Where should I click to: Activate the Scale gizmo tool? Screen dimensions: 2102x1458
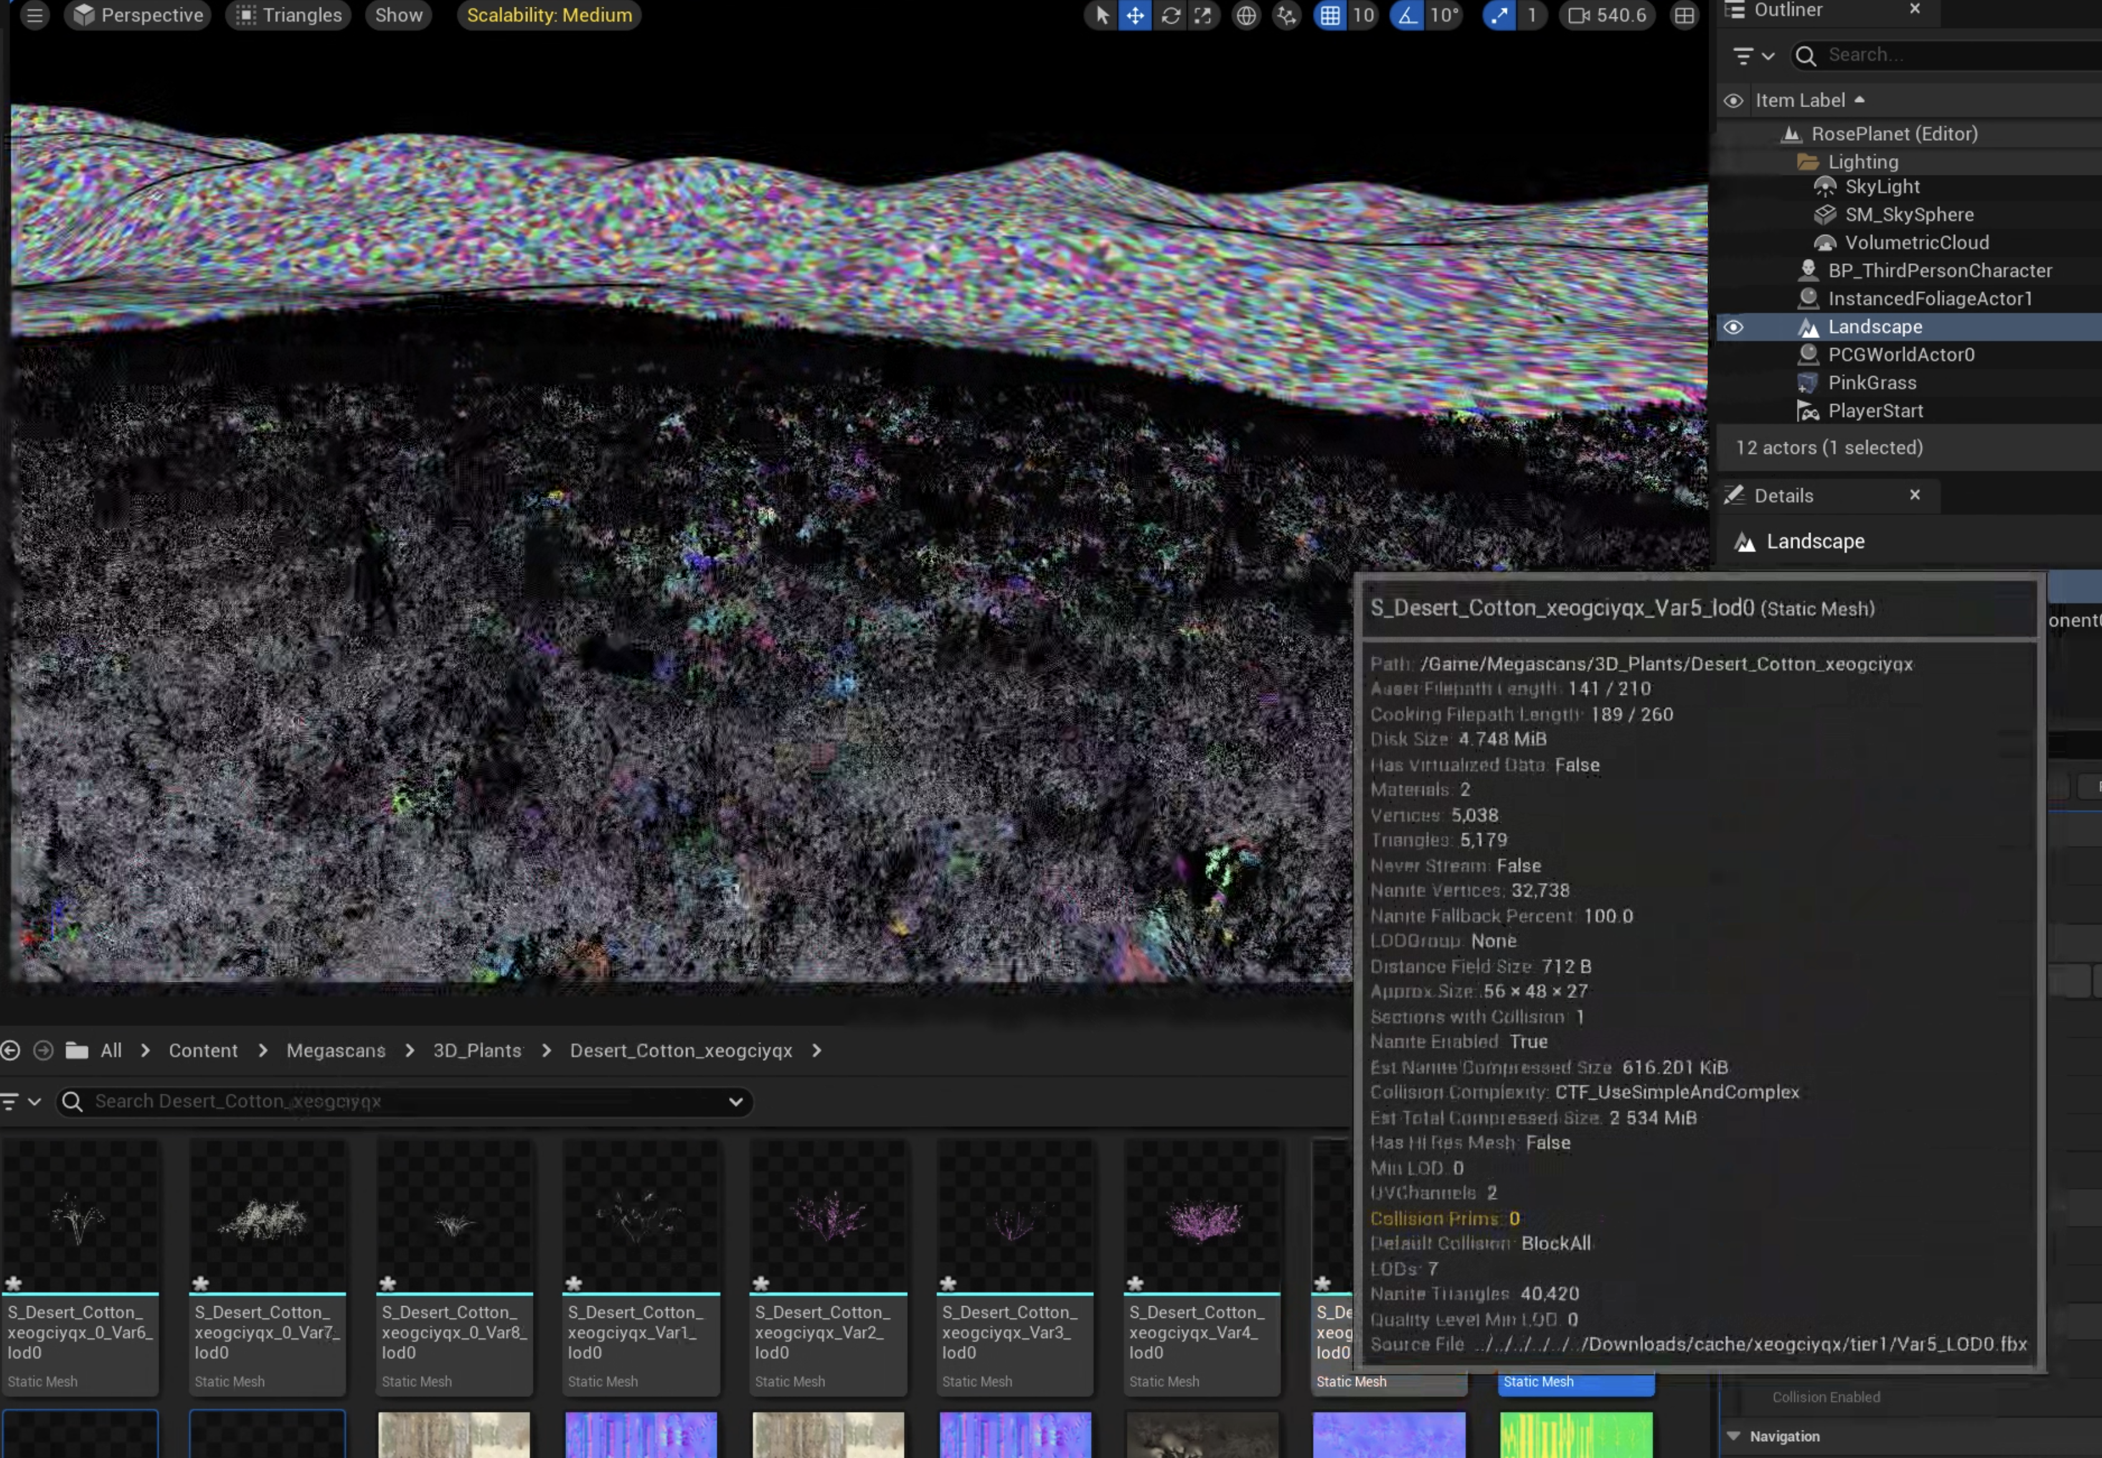(1203, 16)
